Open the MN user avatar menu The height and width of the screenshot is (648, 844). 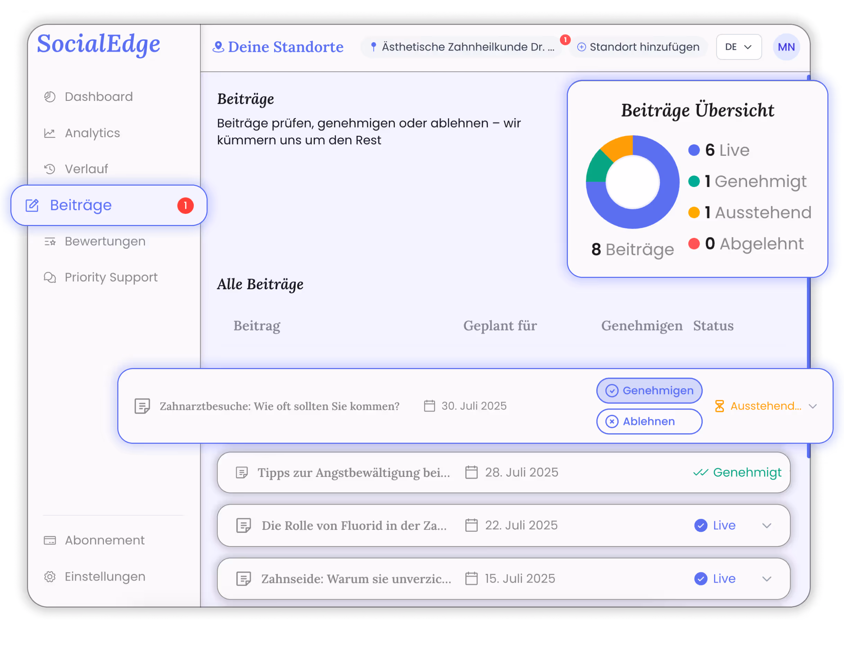coord(786,47)
